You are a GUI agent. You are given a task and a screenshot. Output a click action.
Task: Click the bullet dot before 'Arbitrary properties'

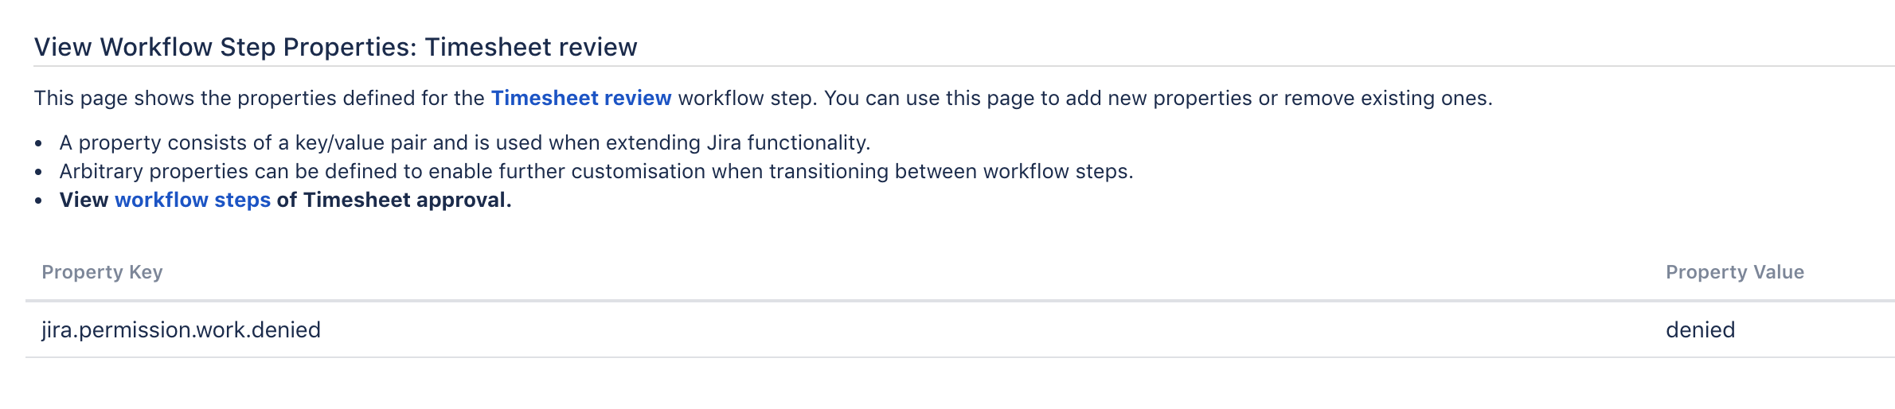[x=38, y=173]
